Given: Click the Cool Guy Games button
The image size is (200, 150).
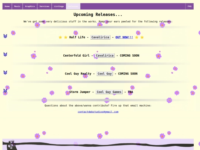Looking at the screenshot, I should tap(109, 92).
